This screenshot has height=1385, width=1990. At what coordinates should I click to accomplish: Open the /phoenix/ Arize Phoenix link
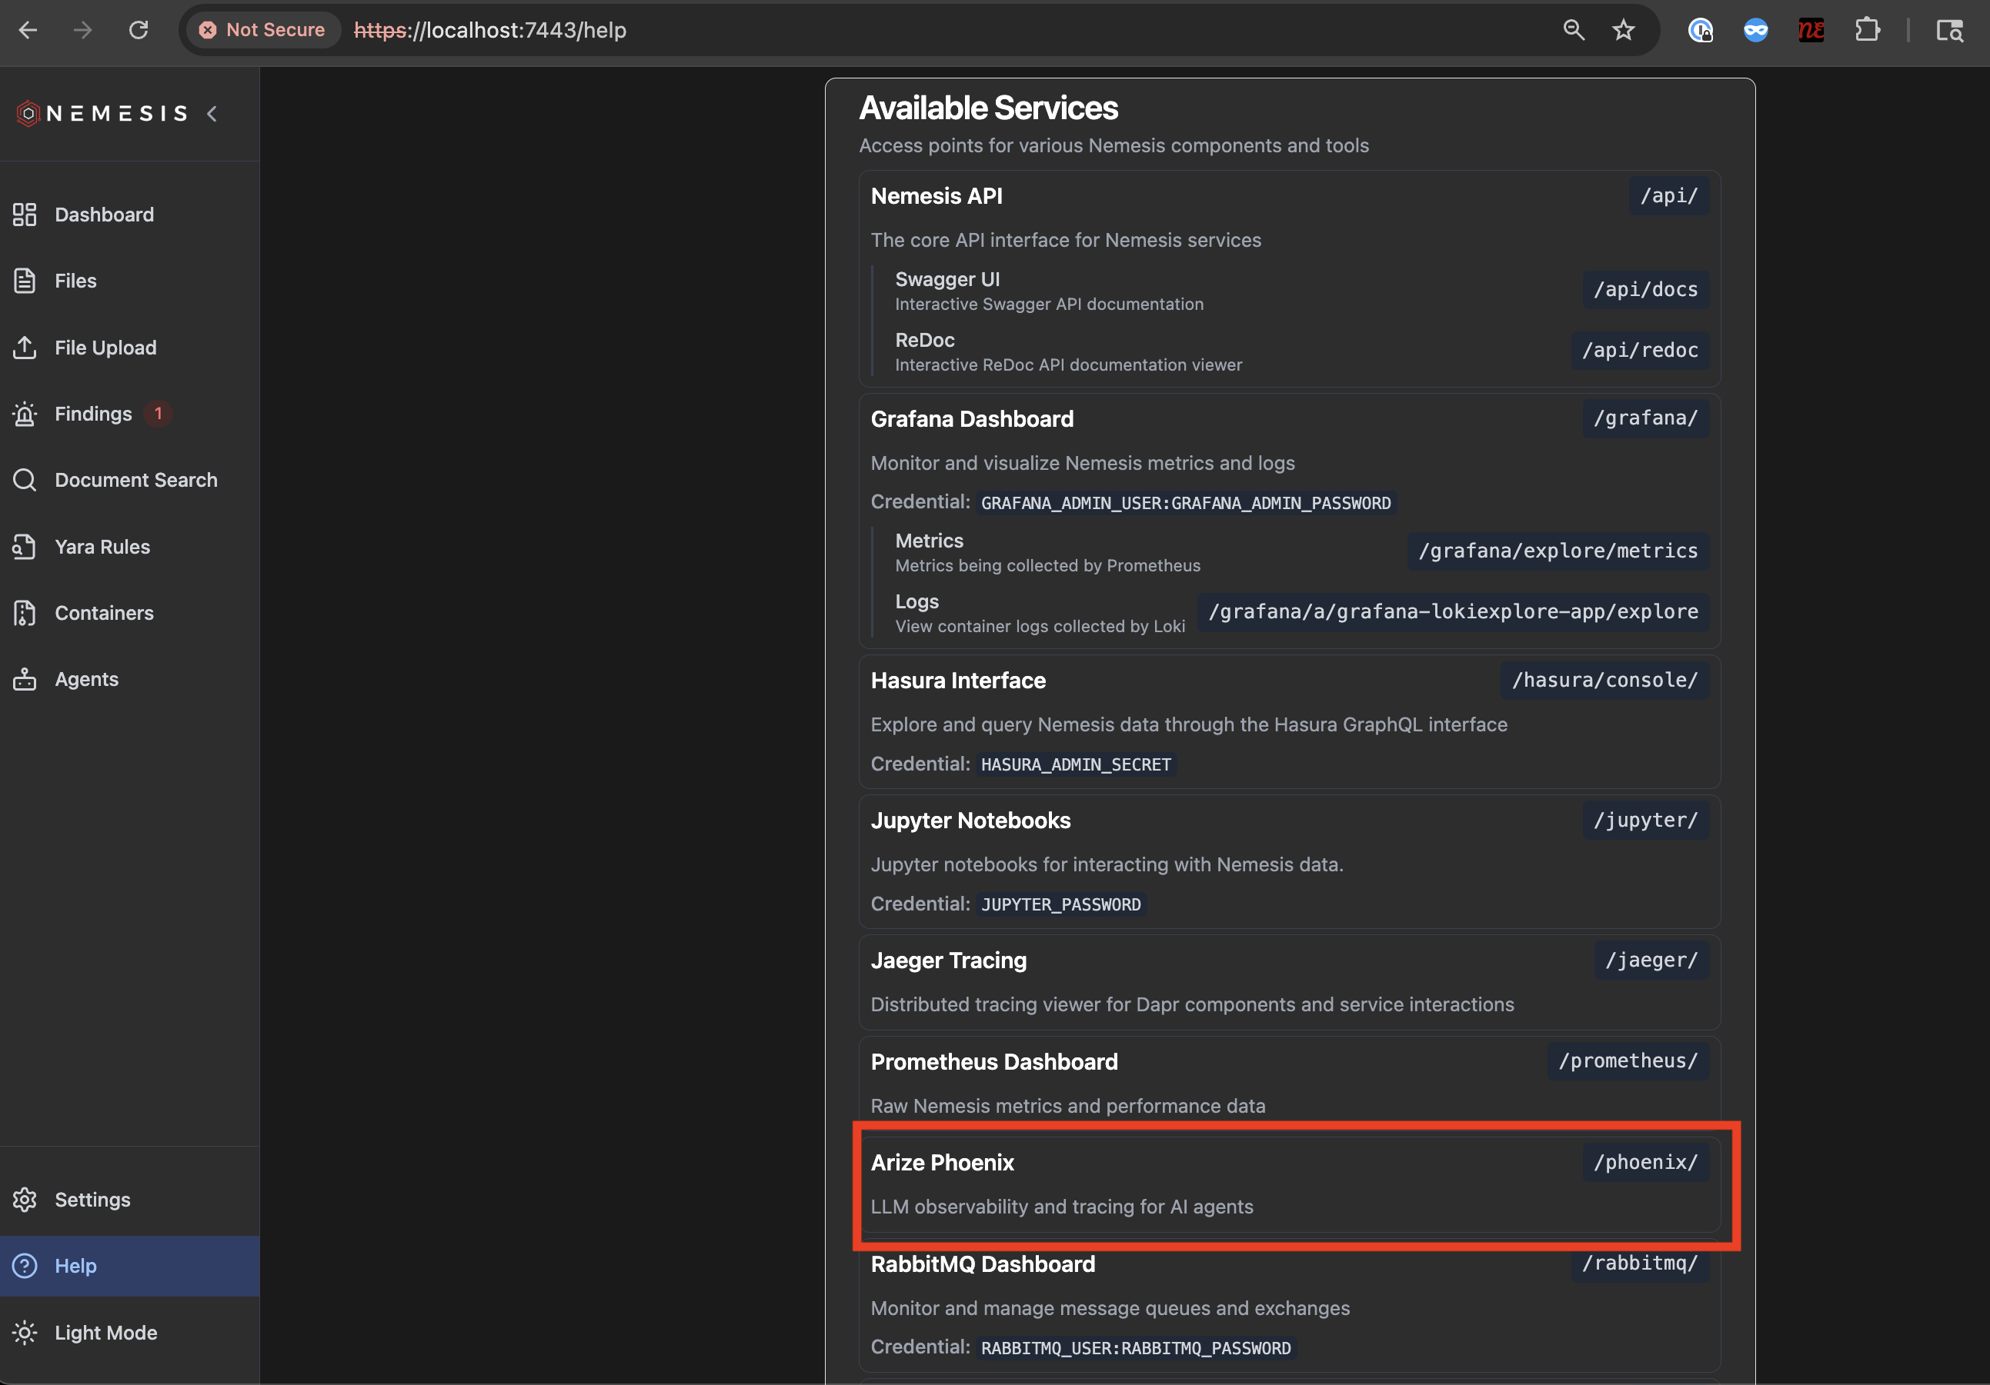1645,1163
